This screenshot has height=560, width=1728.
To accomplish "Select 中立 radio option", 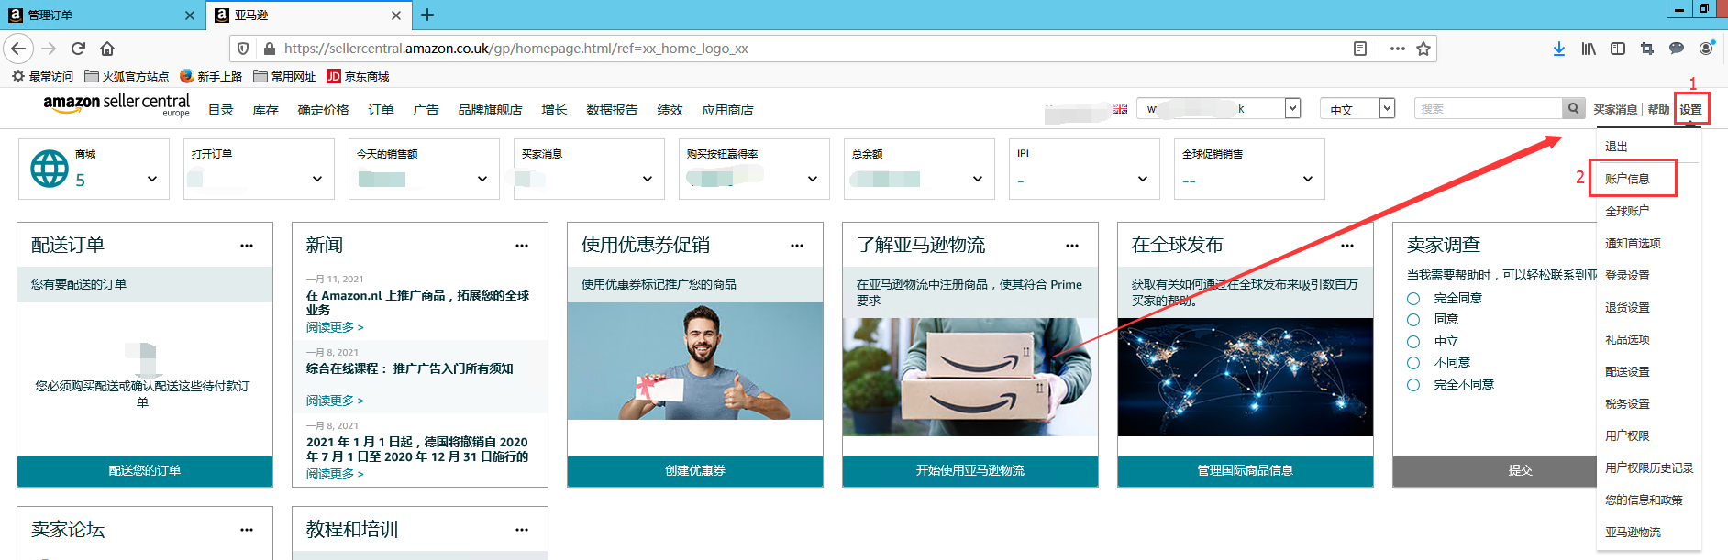I will [1413, 342].
